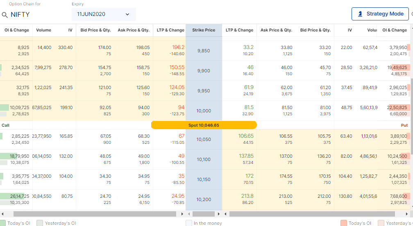
Task: Select the 10,150 strike price cell
Action: [x=204, y=179]
